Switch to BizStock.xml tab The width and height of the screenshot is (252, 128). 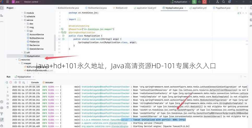coord(120,8)
